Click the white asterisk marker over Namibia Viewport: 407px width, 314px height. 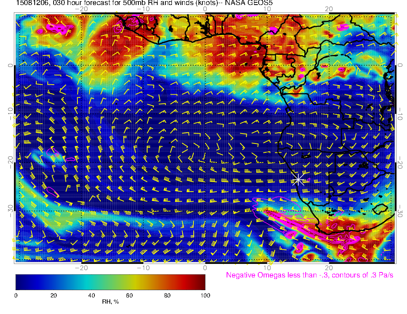298,179
